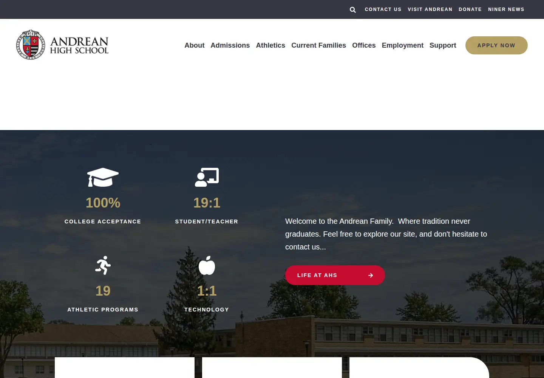The width and height of the screenshot is (544, 378).
Task: Click the Andrean High School crest logo
Action: pos(31,45)
